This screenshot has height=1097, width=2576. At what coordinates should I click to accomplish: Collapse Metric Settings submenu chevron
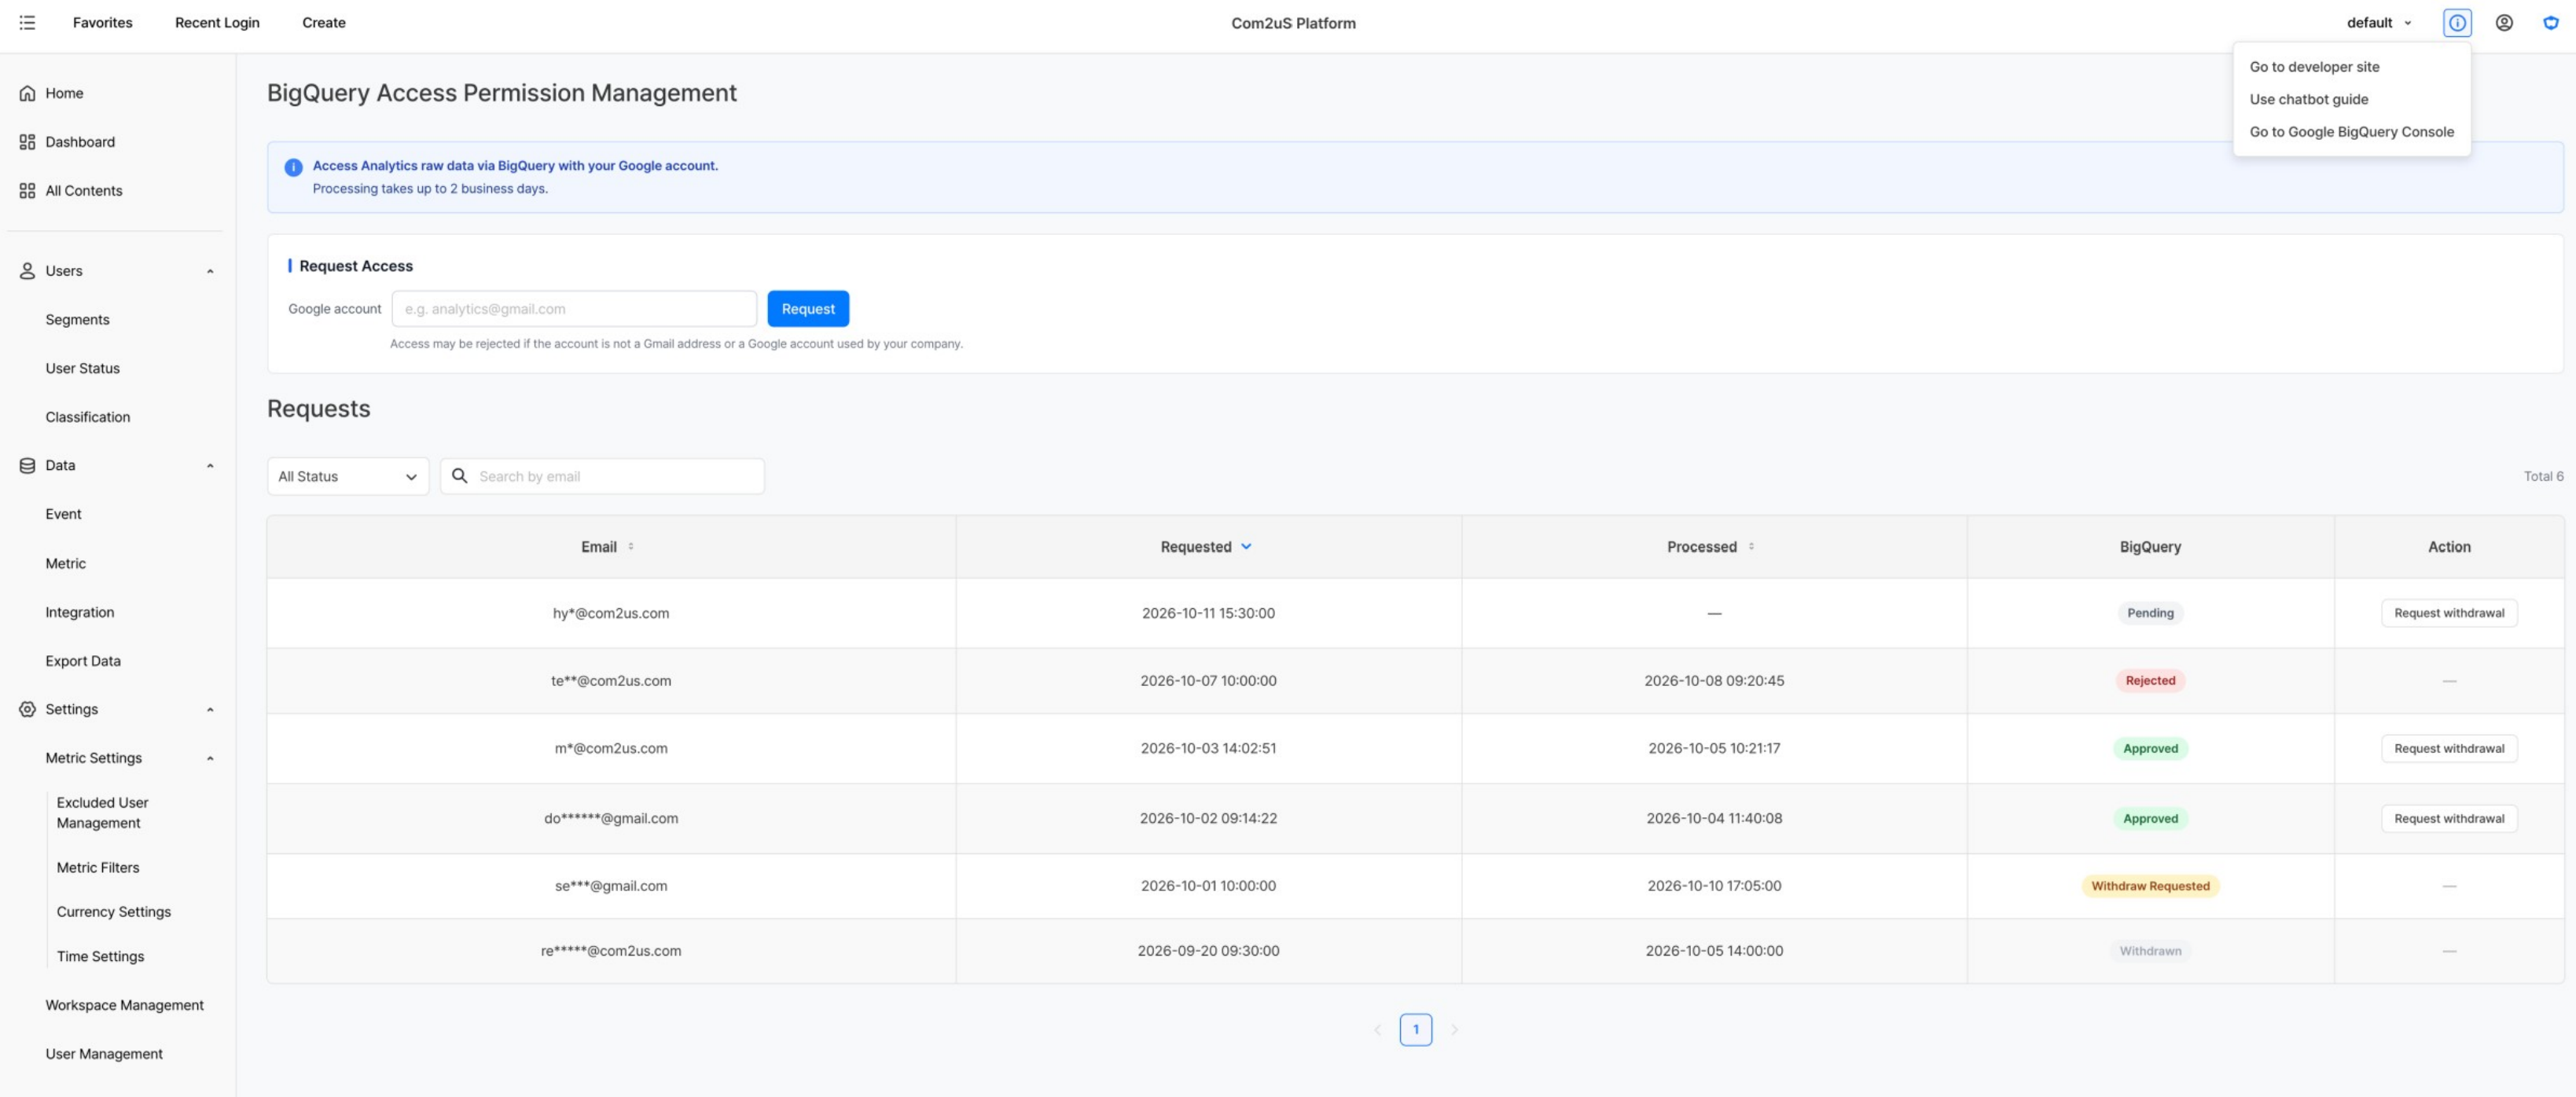[210, 758]
